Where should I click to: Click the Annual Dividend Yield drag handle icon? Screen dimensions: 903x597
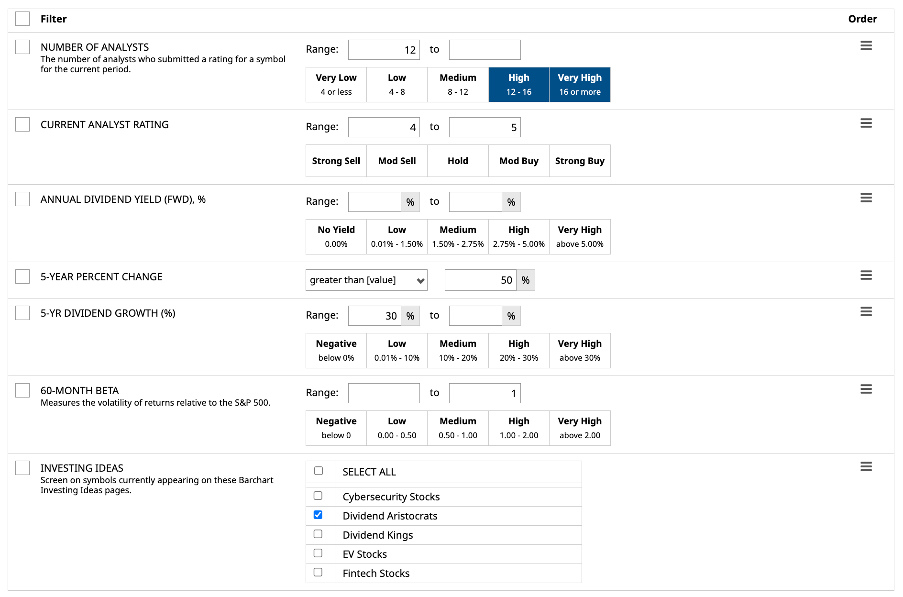[866, 198]
